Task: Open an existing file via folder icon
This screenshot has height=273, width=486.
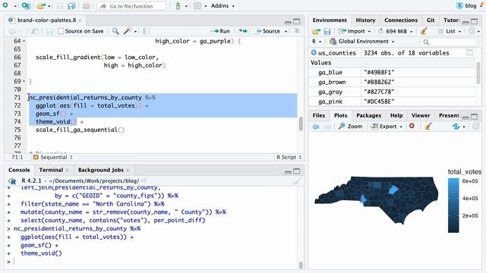Action: pos(41,6)
